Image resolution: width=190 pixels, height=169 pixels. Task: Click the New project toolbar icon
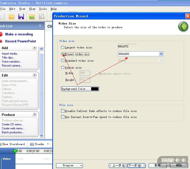point(2,16)
